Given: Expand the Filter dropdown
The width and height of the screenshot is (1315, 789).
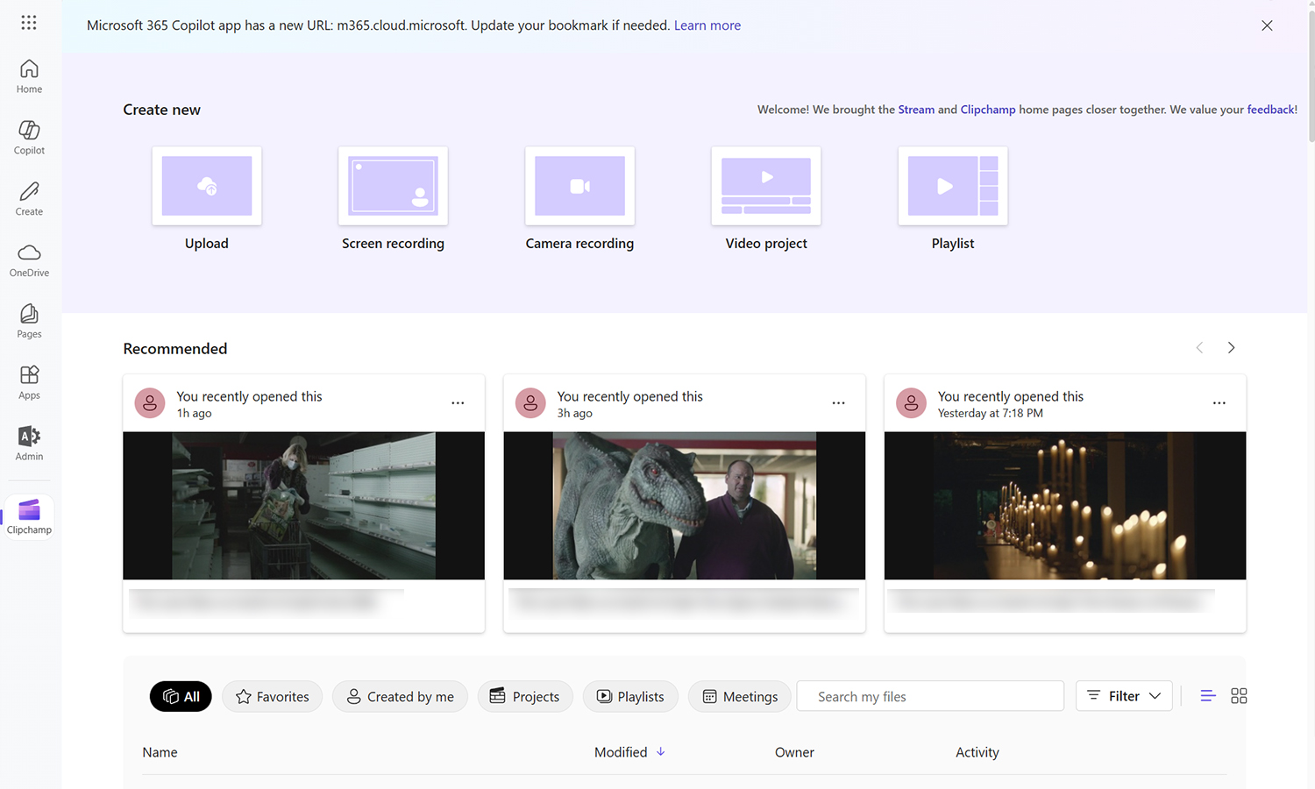Looking at the screenshot, I should coord(1124,696).
